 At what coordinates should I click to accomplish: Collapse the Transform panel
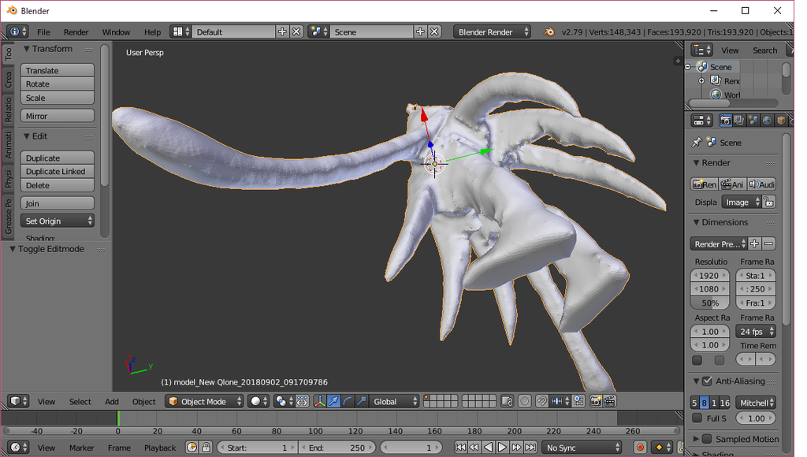(27, 49)
